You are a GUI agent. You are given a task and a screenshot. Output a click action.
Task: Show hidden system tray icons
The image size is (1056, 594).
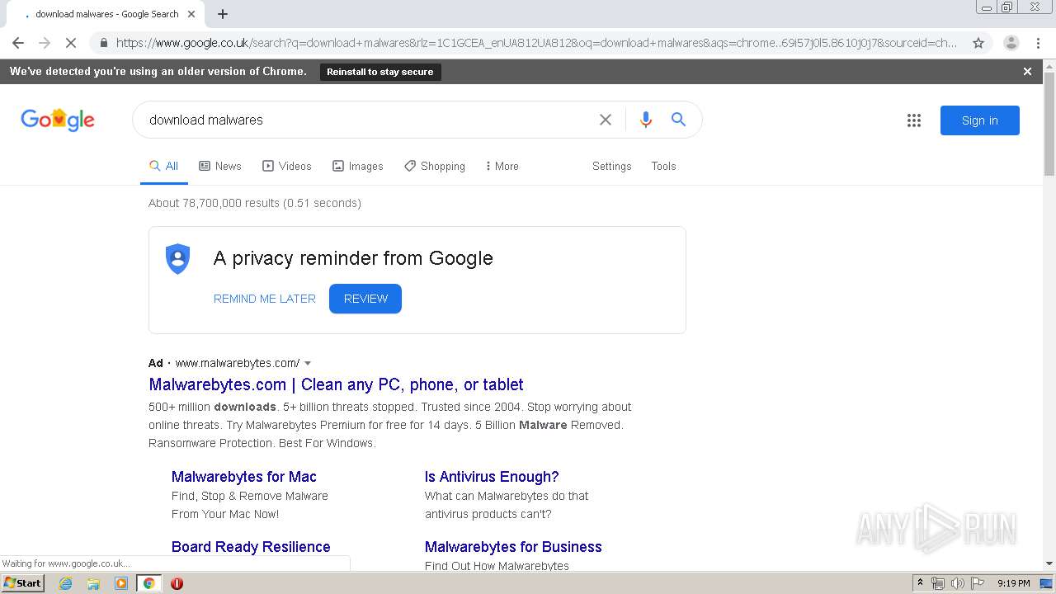tap(921, 583)
